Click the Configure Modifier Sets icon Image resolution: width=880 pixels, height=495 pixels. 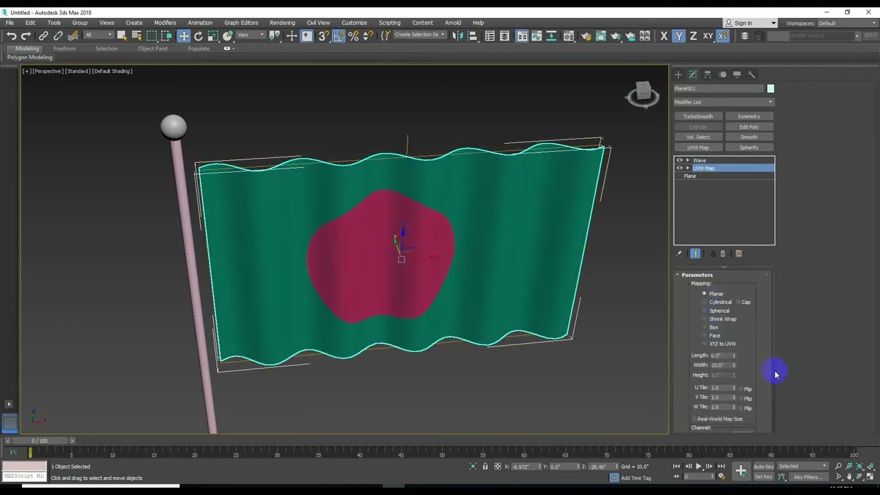tap(739, 254)
